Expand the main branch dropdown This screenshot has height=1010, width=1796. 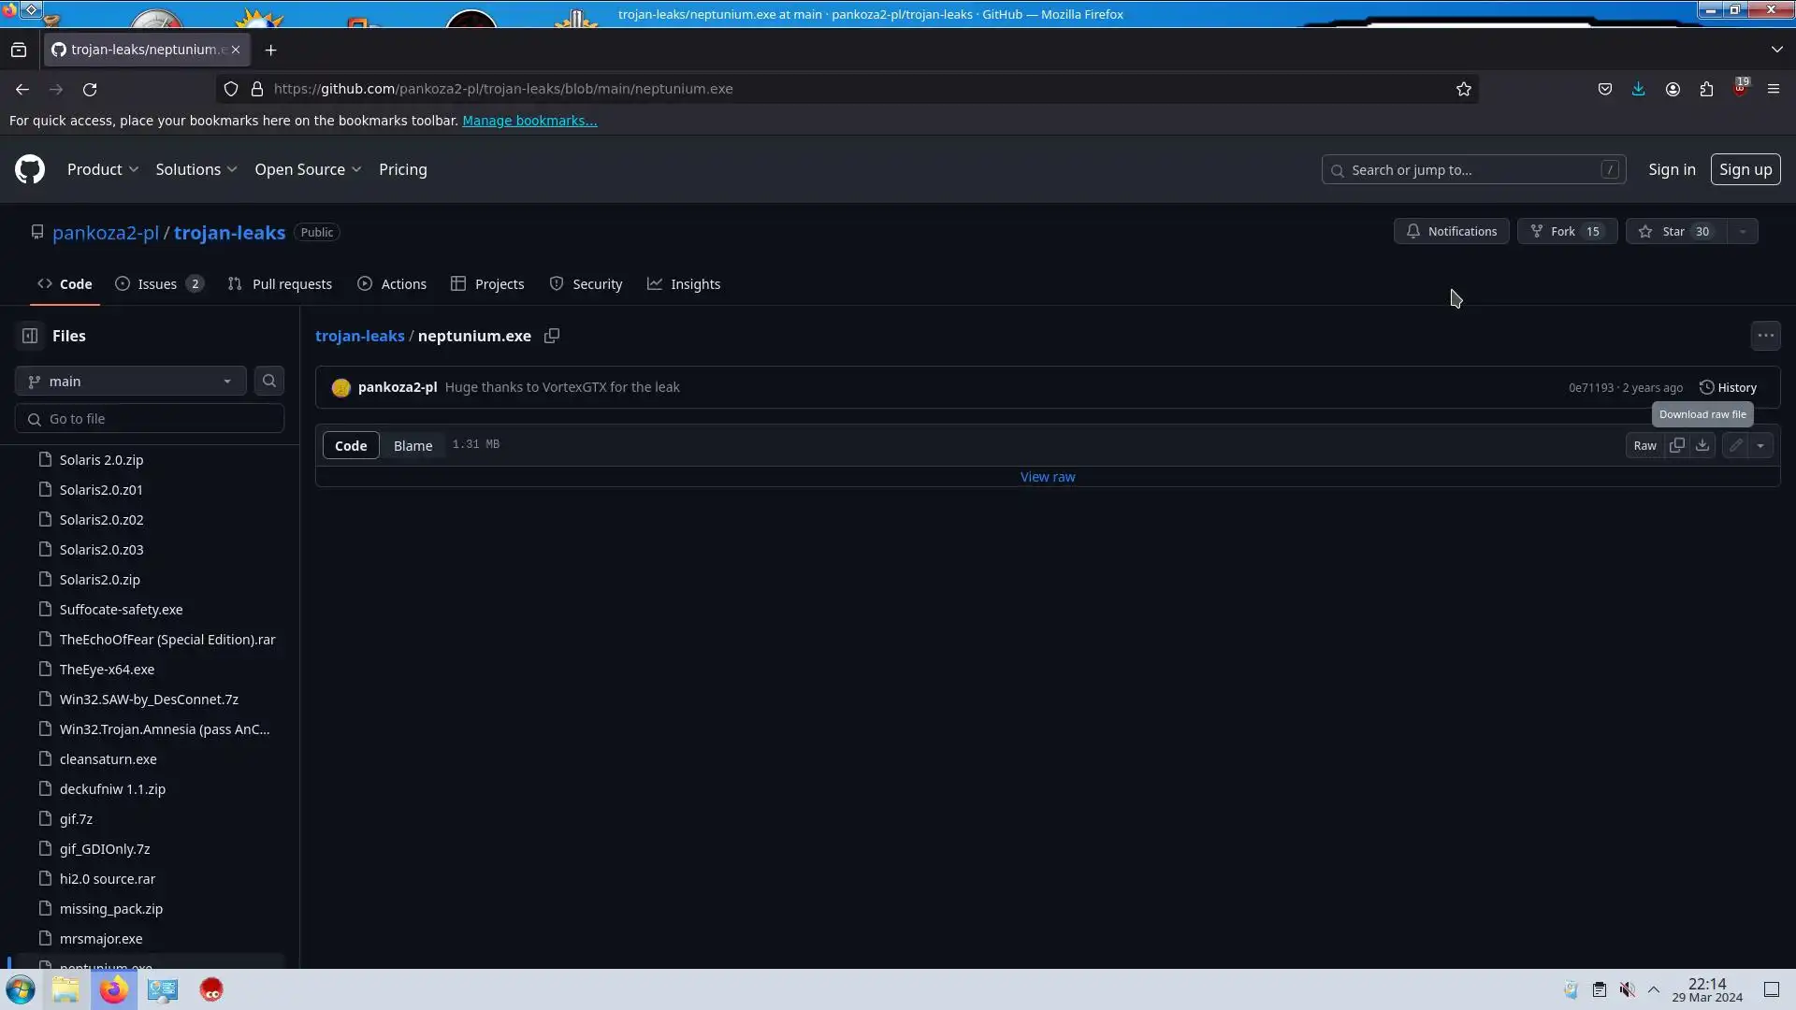click(130, 381)
